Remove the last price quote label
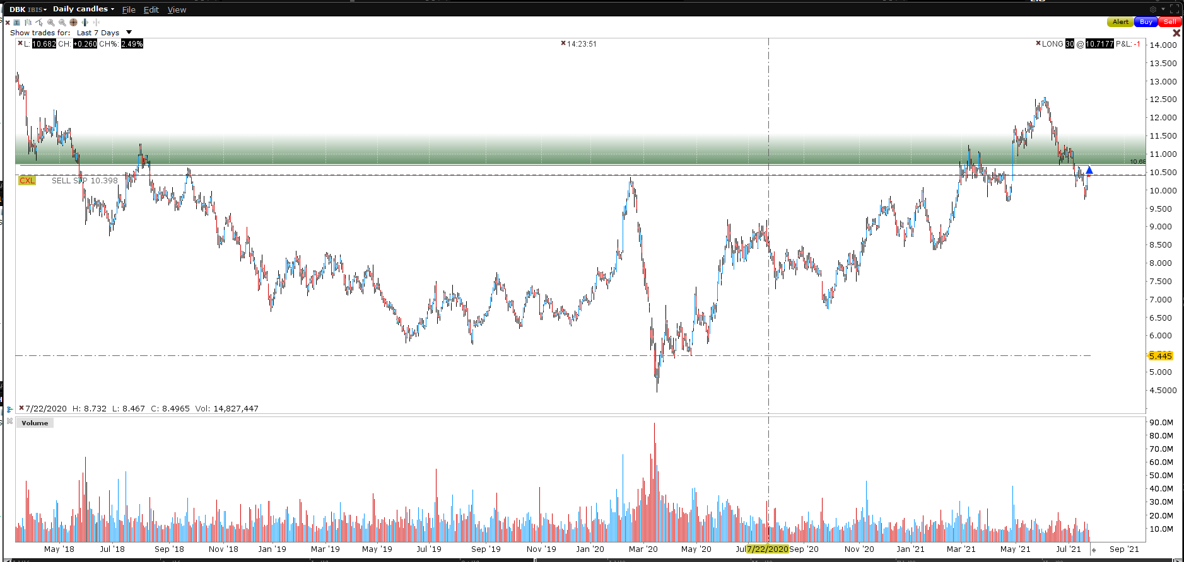This screenshot has width=1184, height=562. pos(20,43)
